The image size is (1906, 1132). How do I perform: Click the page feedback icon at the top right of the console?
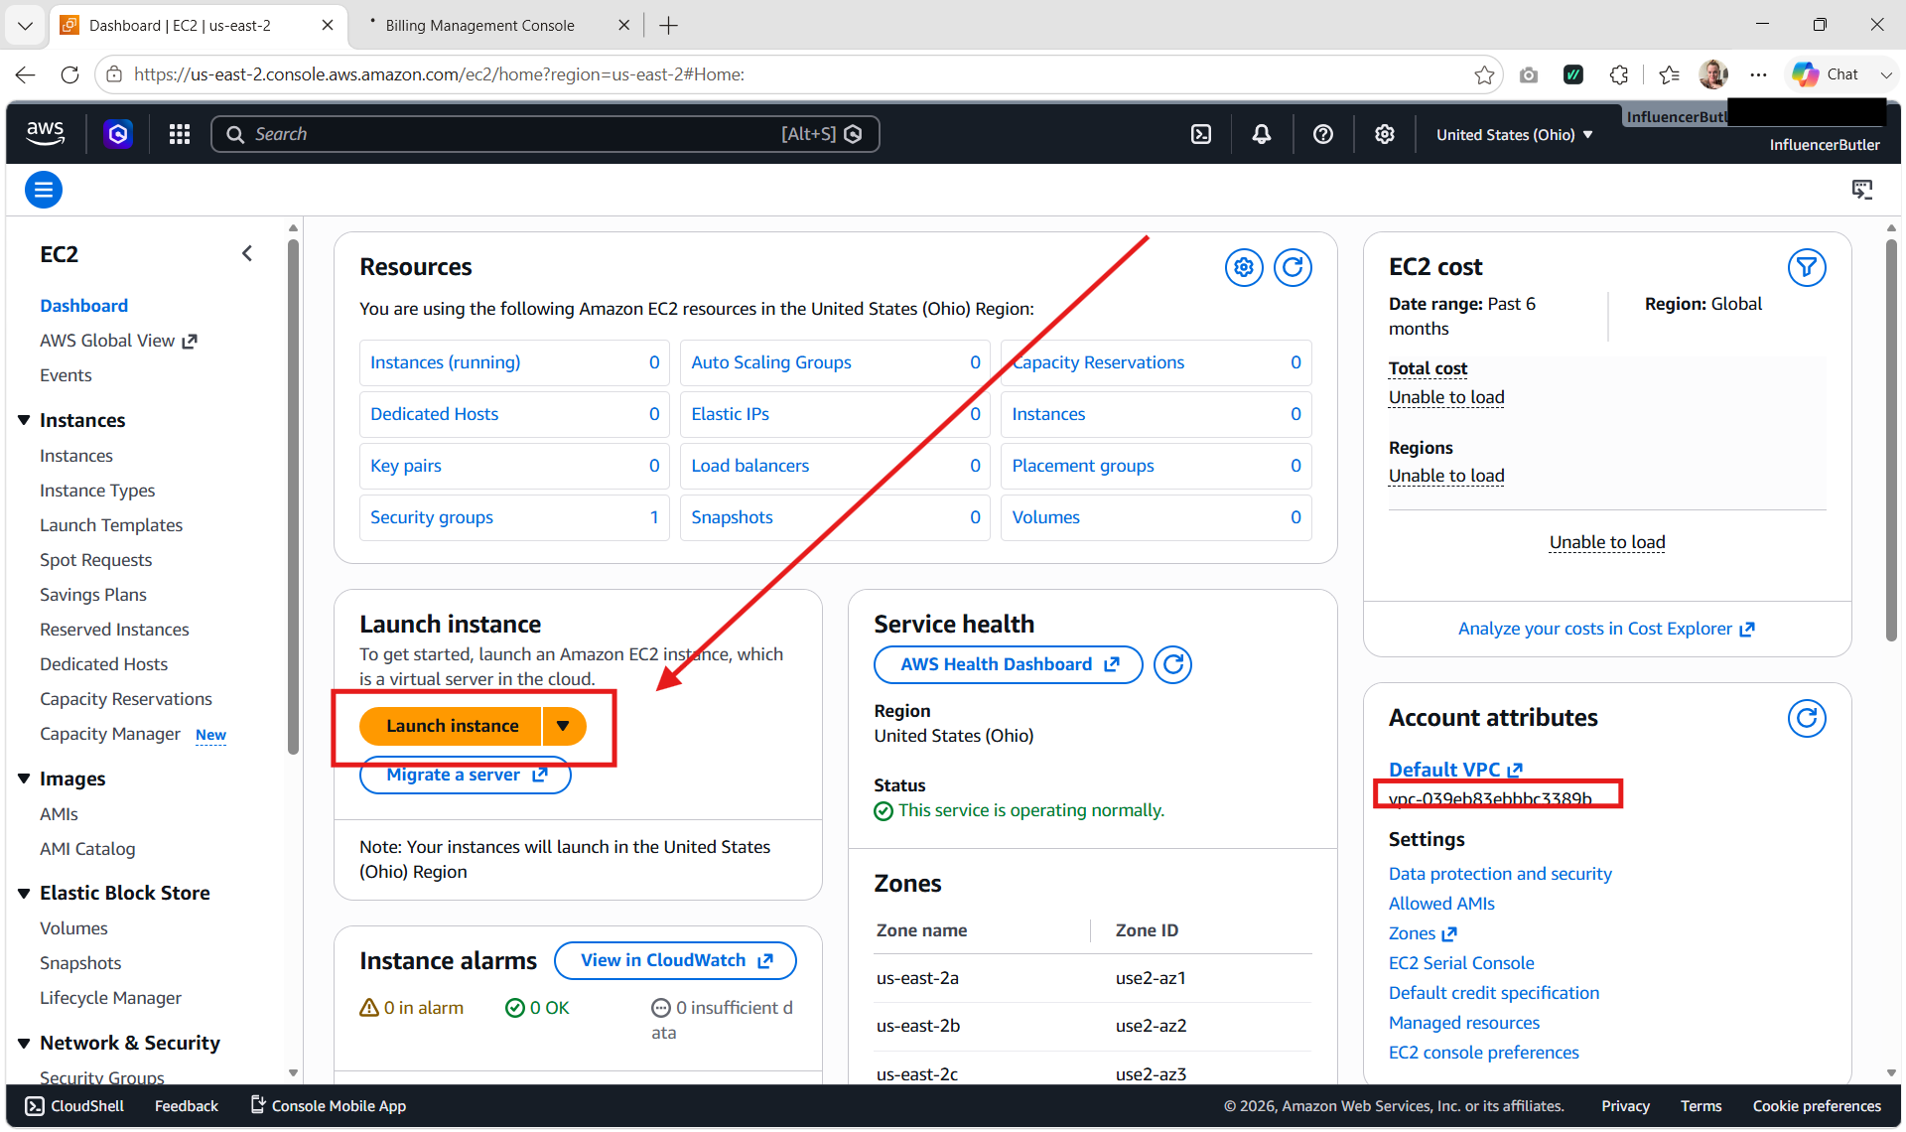pyautogui.click(x=1862, y=190)
